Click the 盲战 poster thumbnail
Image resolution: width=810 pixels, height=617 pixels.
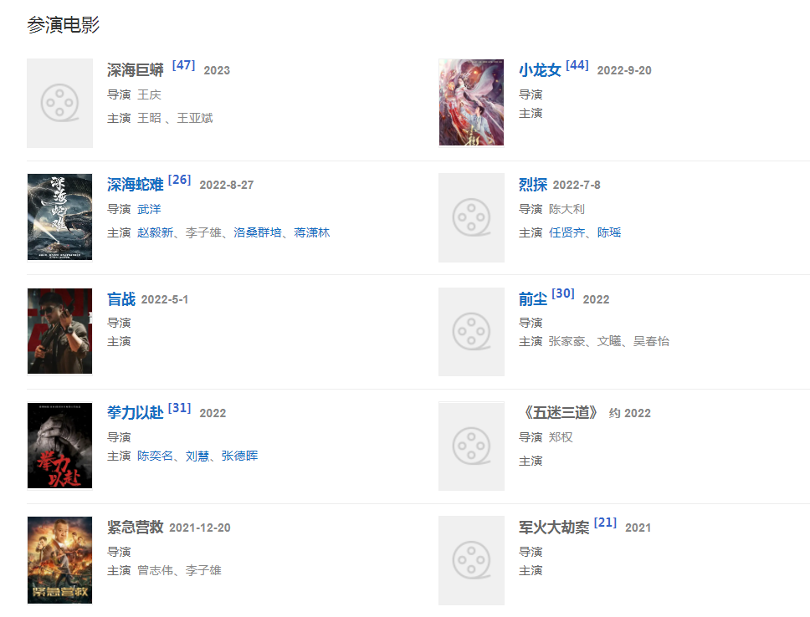pos(59,332)
